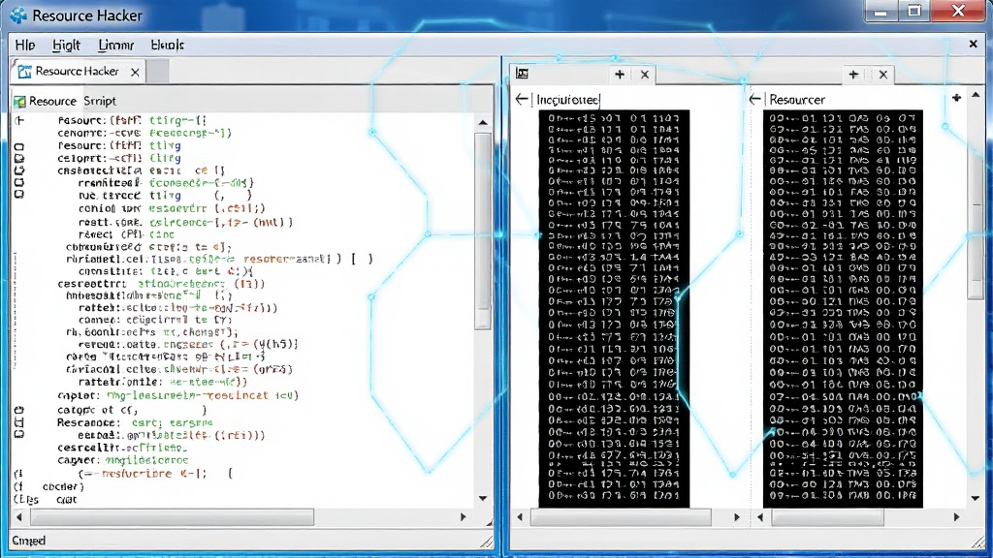The height and width of the screenshot is (558, 993).
Task: Click the plus button above the Resourcer pane
Action: pos(853,75)
